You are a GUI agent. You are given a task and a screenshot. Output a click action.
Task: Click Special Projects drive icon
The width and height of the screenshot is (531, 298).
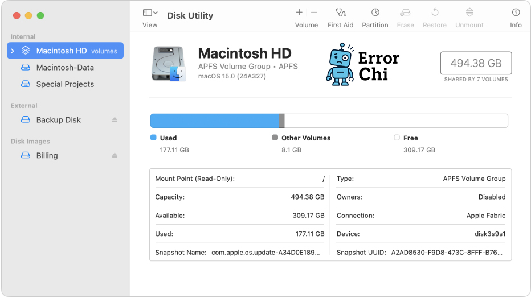[x=26, y=84]
